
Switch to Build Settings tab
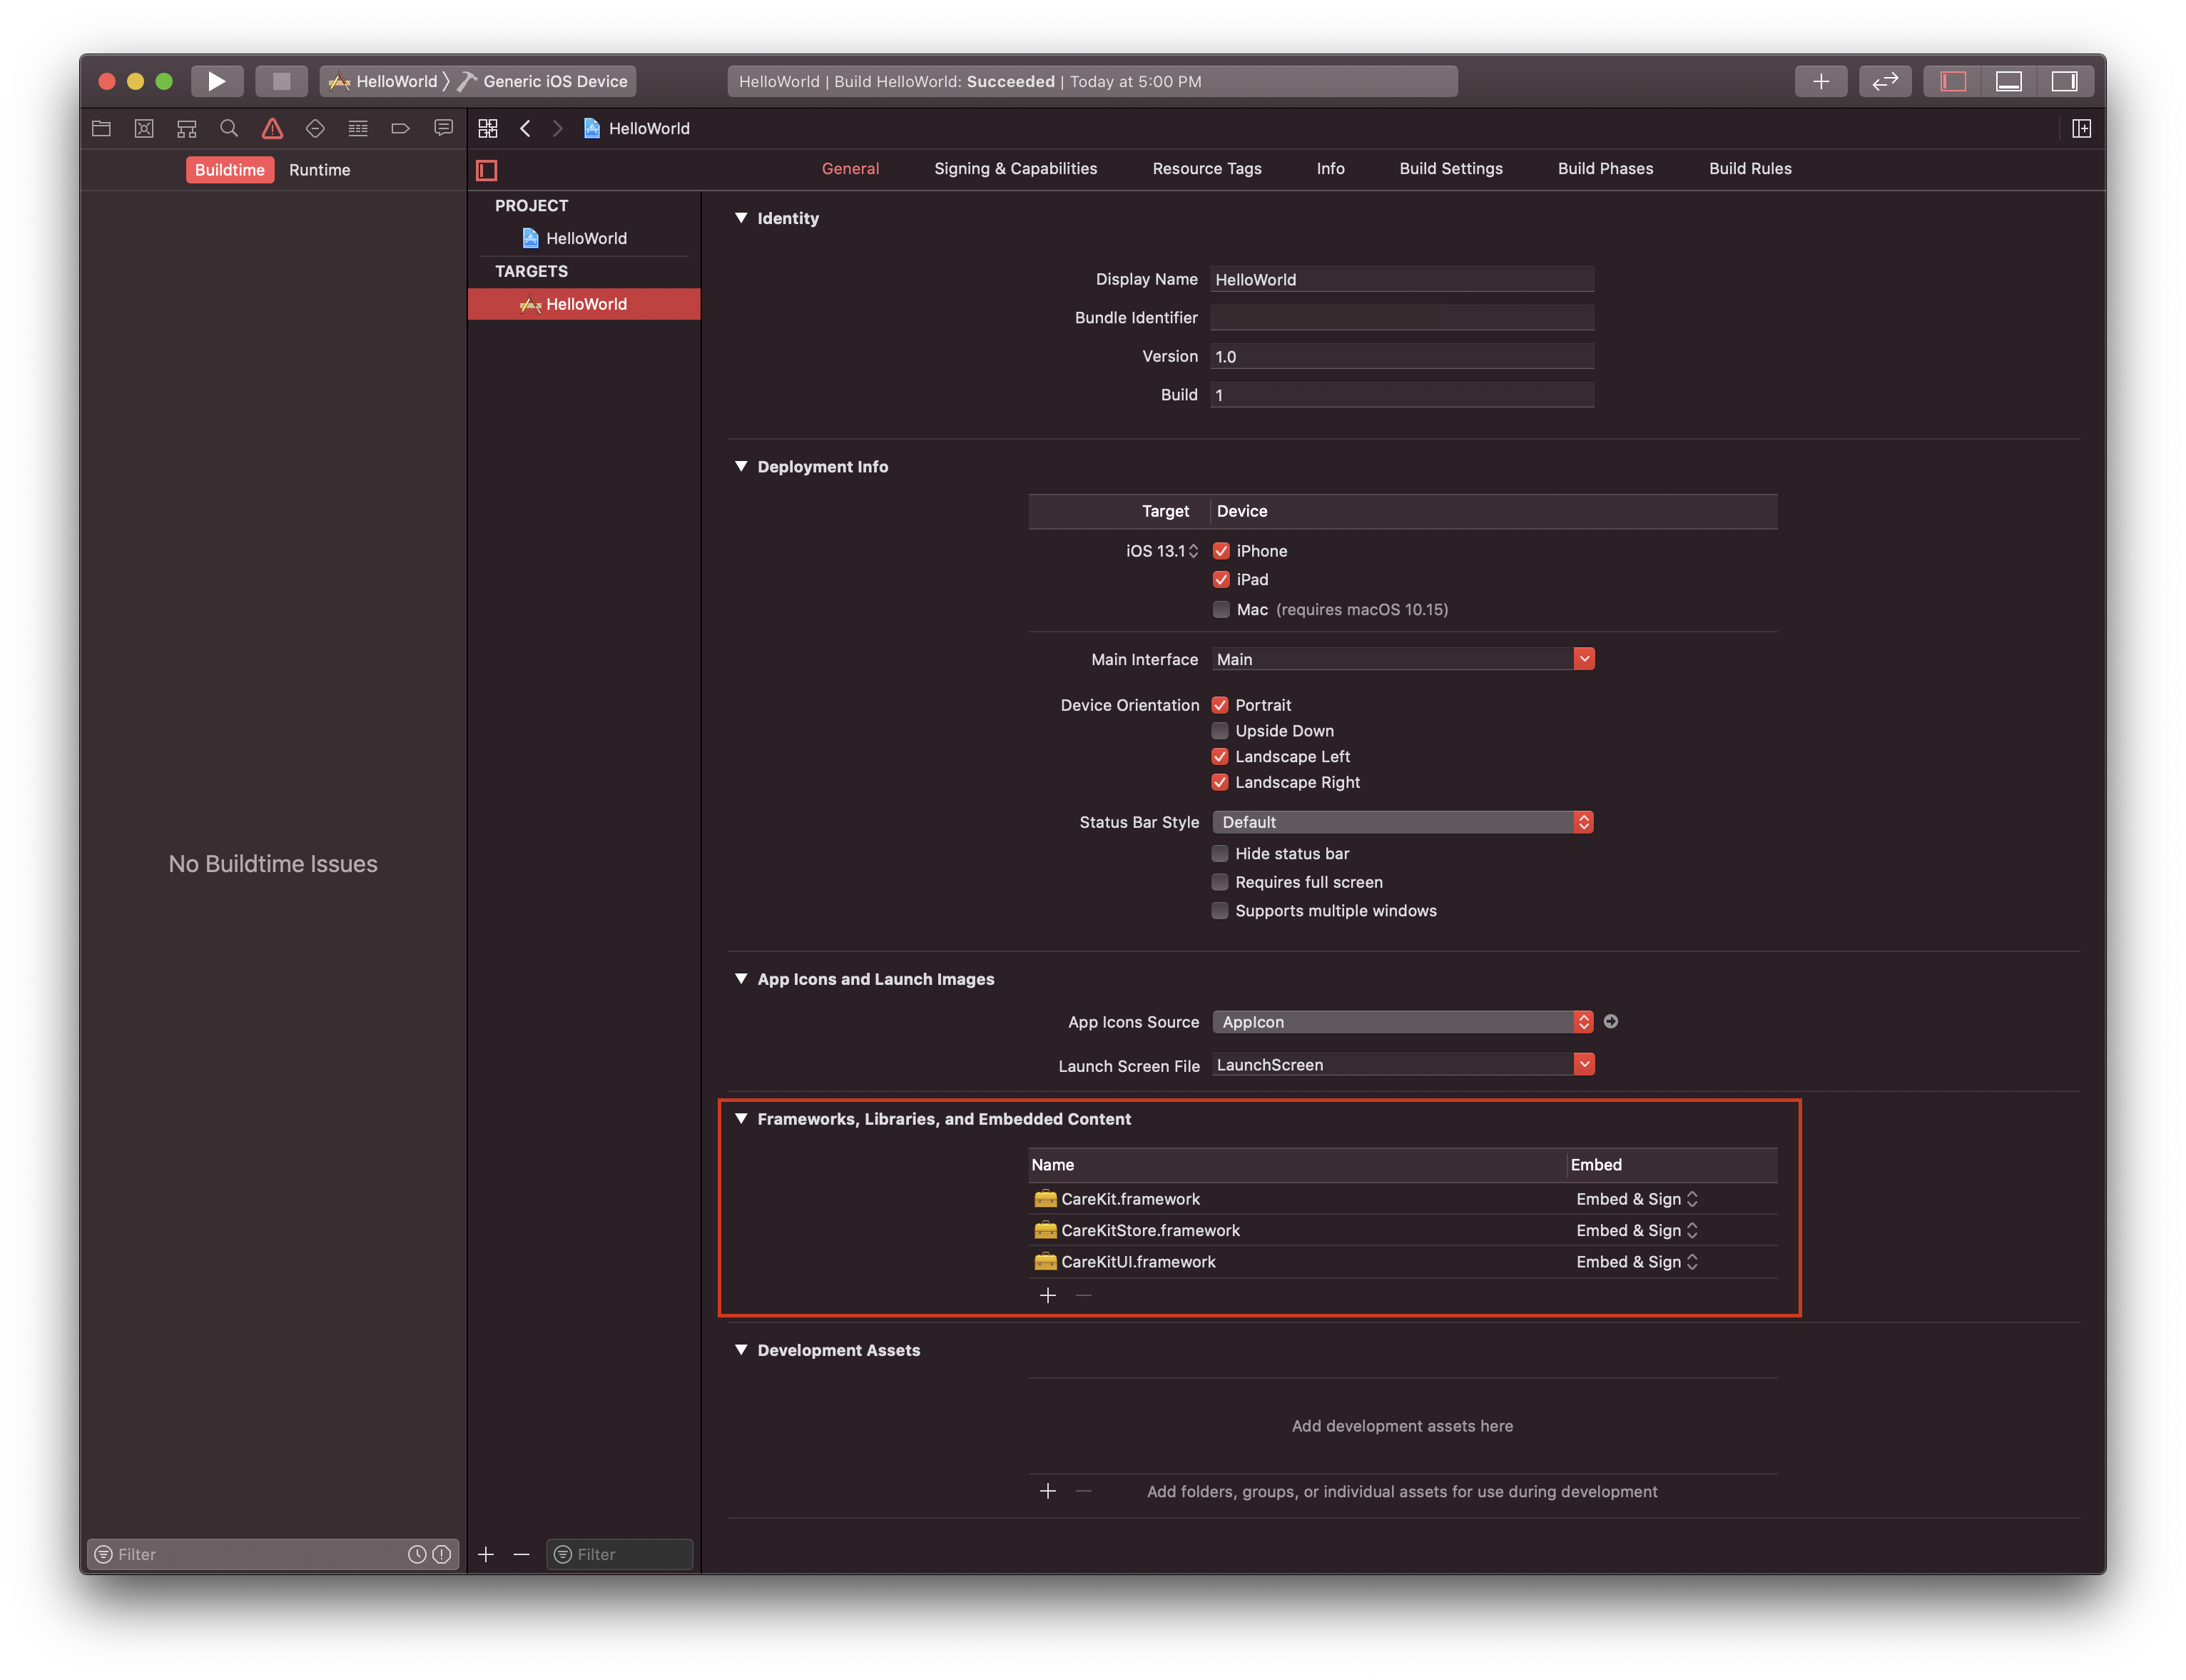1450,169
